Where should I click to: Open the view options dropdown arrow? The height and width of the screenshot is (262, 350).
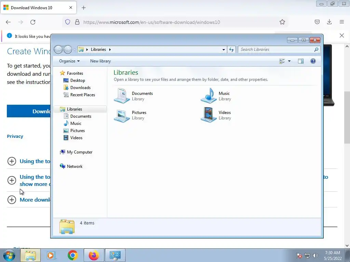[289, 61]
